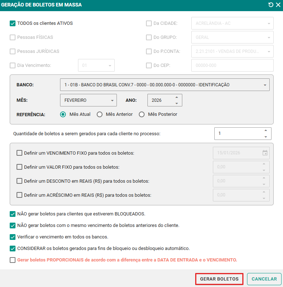This screenshot has width=283, height=287.
Task: Toggle Gerar boletos PROPORCIONAIS checkbox
Action: click(x=13, y=260)
